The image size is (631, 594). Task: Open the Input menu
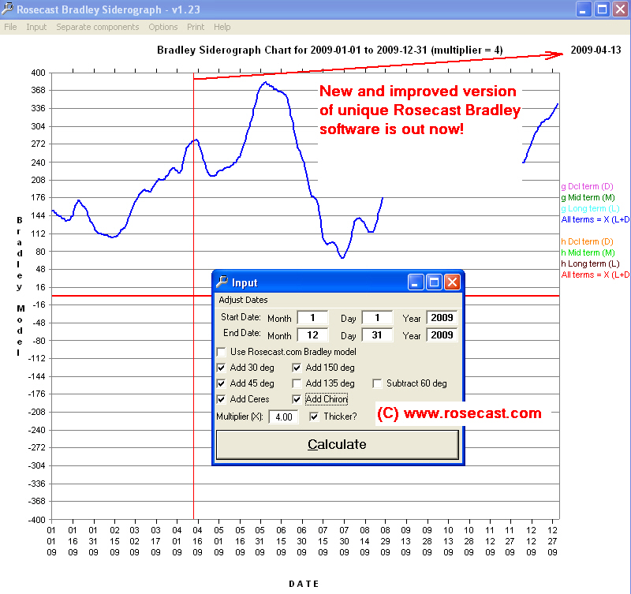[36, 27]
